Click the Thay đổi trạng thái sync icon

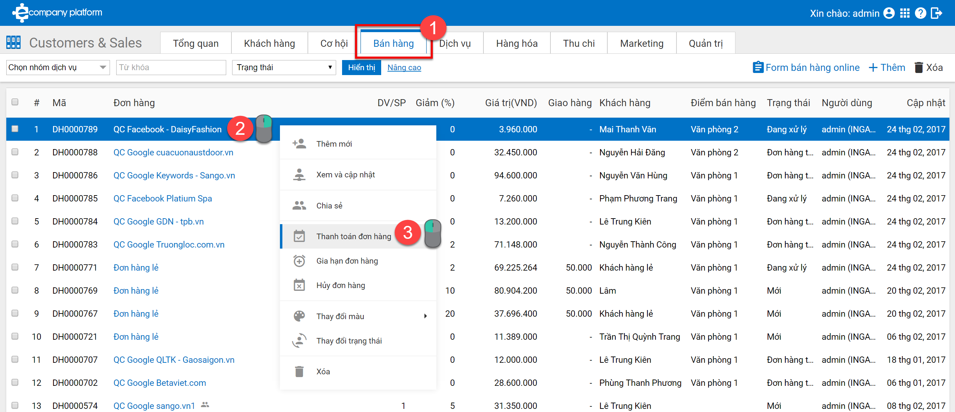(x=299, y=340)
